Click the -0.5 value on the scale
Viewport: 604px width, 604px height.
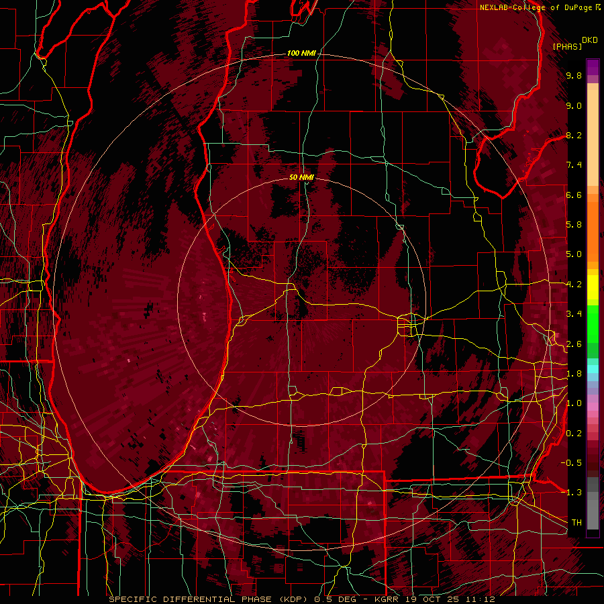point(571,463)
